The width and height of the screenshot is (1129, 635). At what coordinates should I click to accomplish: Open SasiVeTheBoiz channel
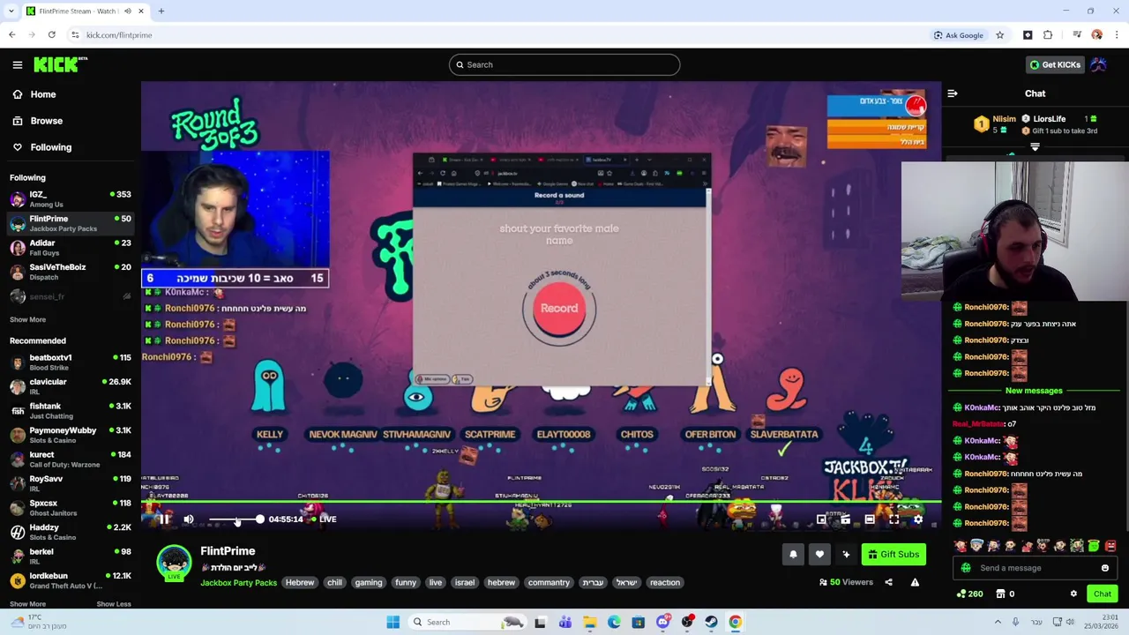[x=71, y=272]
